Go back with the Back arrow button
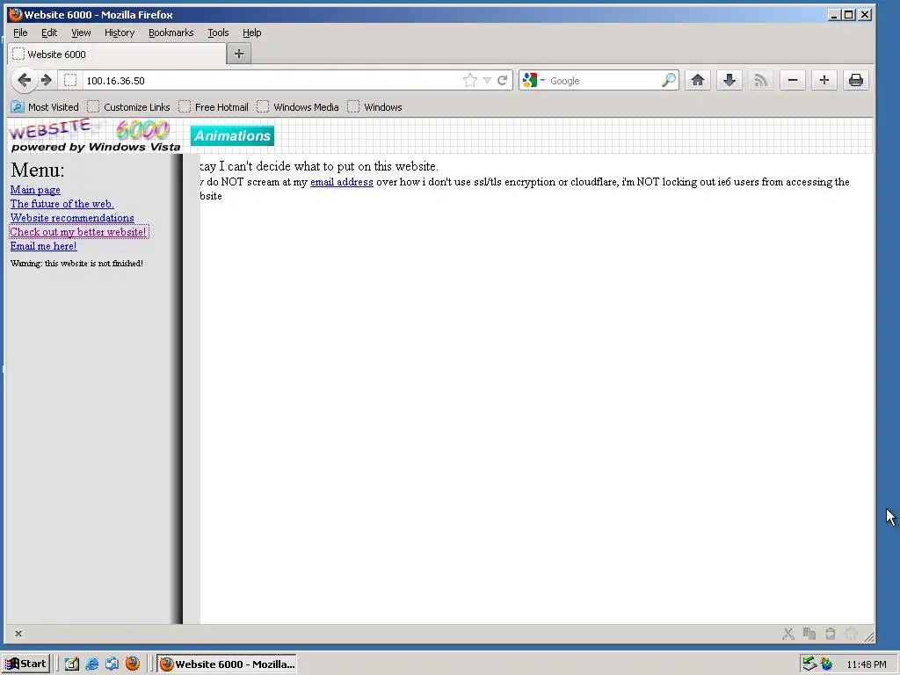 click(x=24, y=80)
